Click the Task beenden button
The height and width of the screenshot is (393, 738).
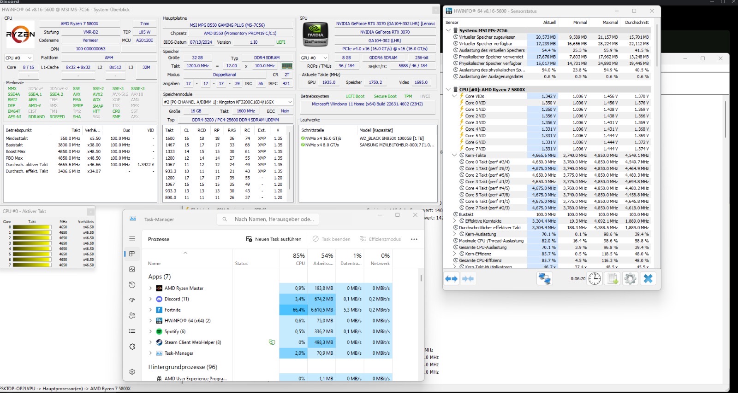(331, 239)
